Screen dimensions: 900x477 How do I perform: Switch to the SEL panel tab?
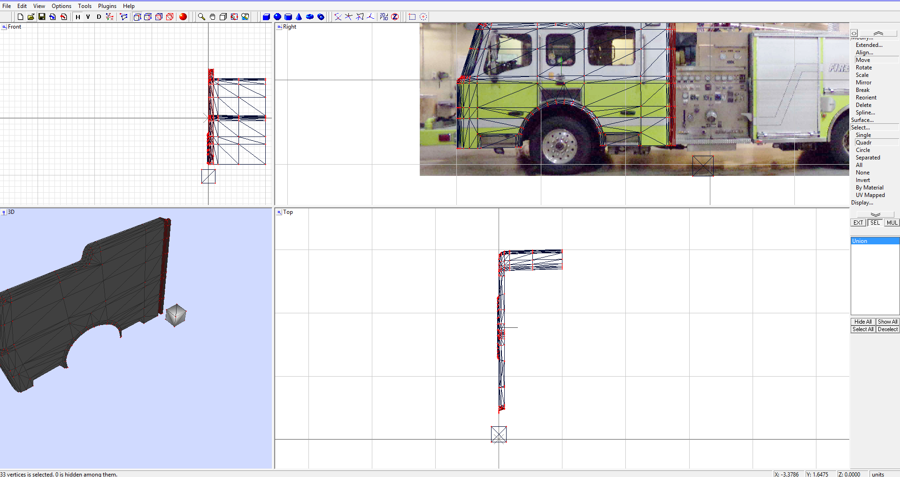874,222
